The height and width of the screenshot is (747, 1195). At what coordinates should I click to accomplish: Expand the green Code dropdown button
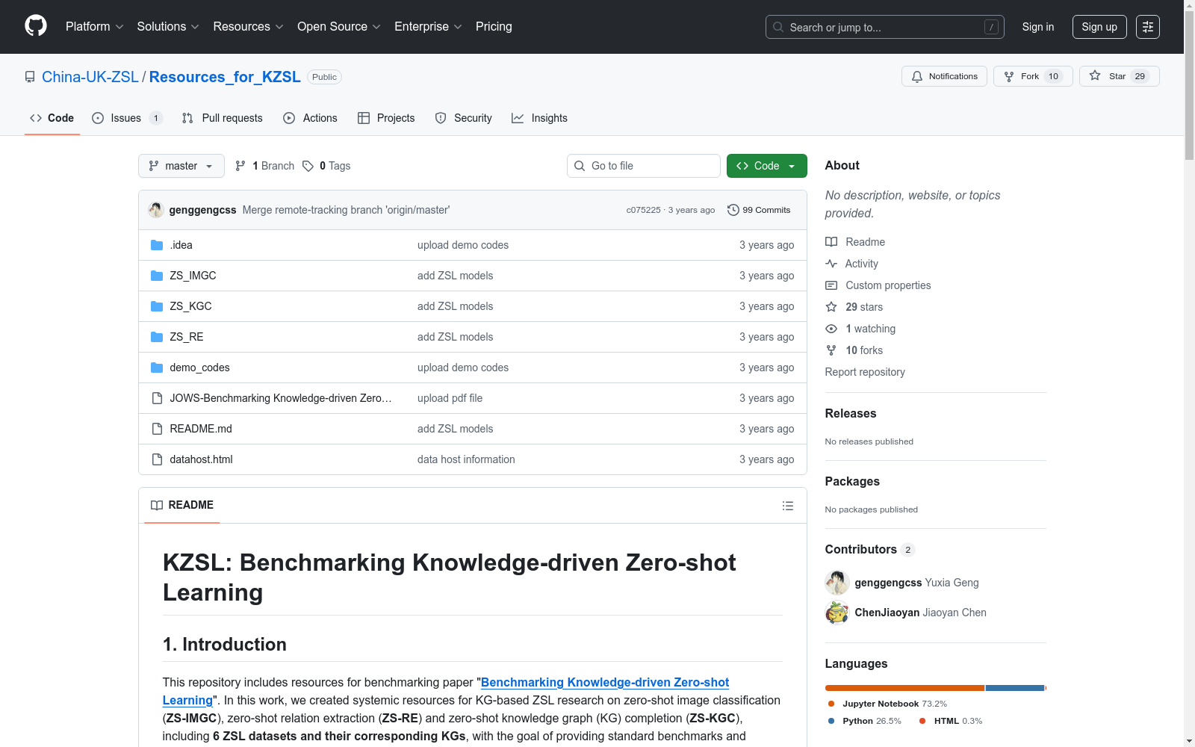tap(767, 166)
